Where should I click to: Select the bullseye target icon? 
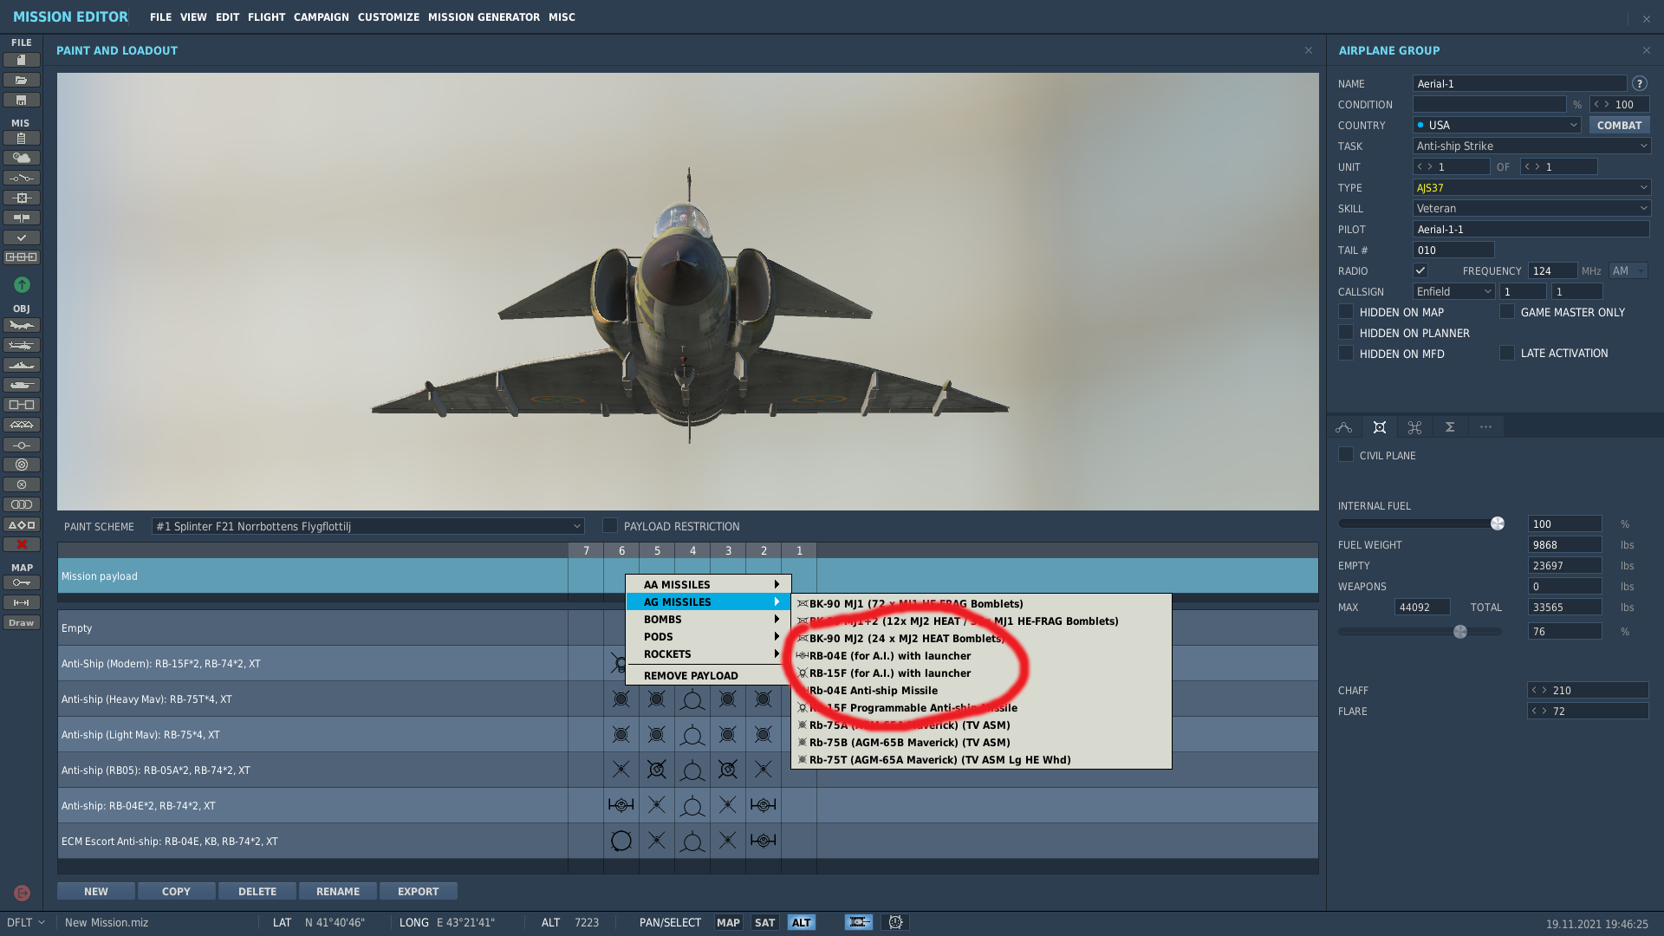pos(22,465)
